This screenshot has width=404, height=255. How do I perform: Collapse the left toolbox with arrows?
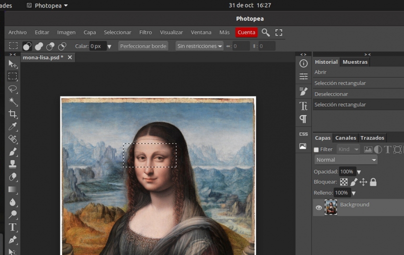coord(12,54)
